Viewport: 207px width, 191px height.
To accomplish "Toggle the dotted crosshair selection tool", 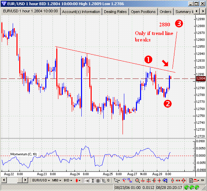I will coord(104,181).
